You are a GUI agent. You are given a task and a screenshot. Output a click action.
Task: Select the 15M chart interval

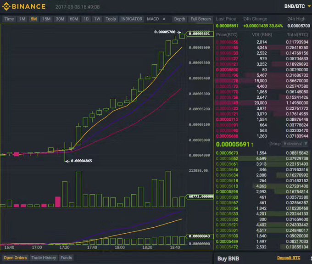(x=46, y=19)
